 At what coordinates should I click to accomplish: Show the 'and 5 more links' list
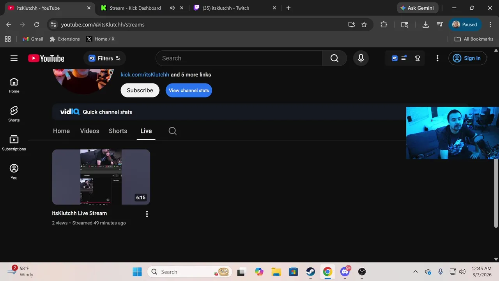point(191,75)
